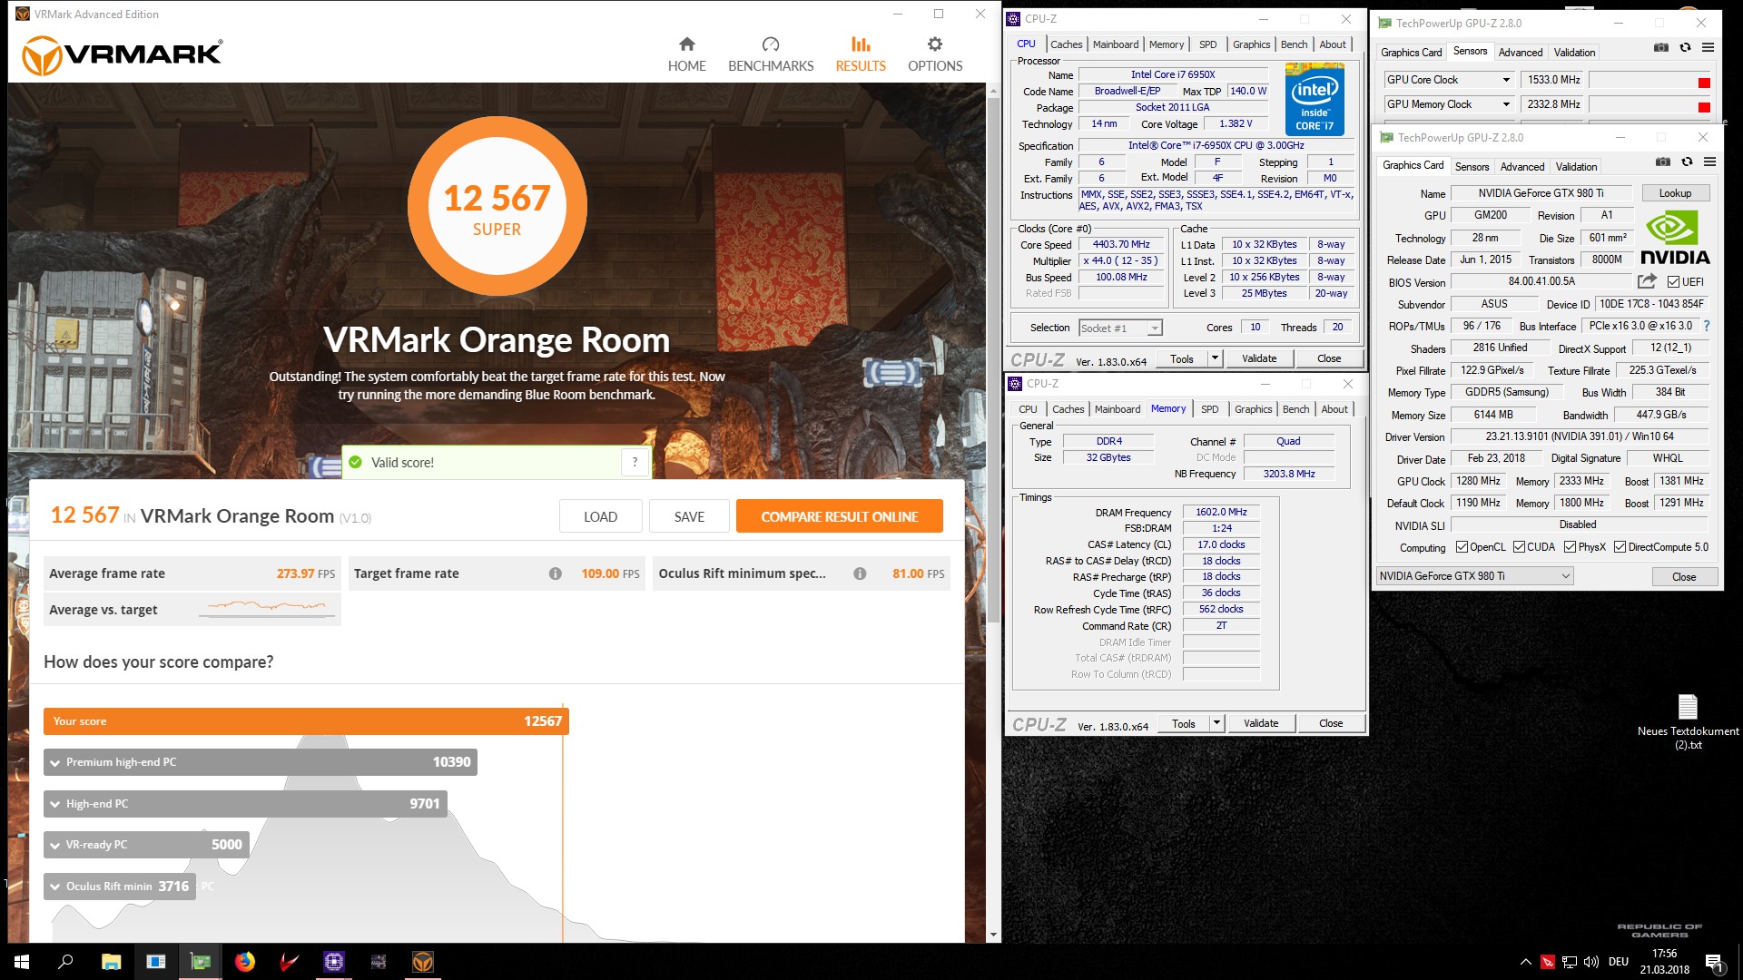1743x980 pixels.
Task: Click Close button in GPU-Z window
Action: pyautogui.click(x=1684, y=577)
